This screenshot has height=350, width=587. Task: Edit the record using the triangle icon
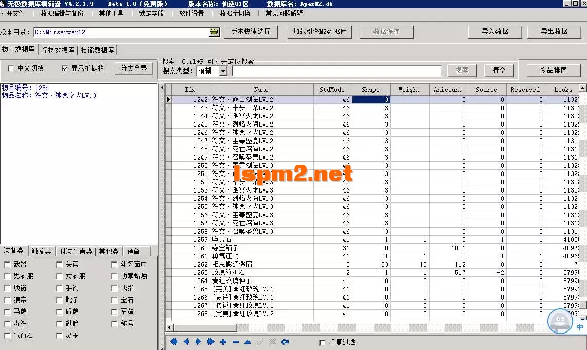247,341
